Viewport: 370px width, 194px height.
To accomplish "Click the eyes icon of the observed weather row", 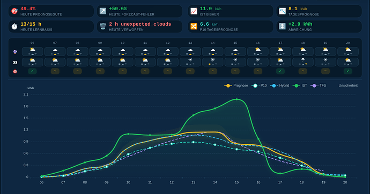I will pos(15,63).
